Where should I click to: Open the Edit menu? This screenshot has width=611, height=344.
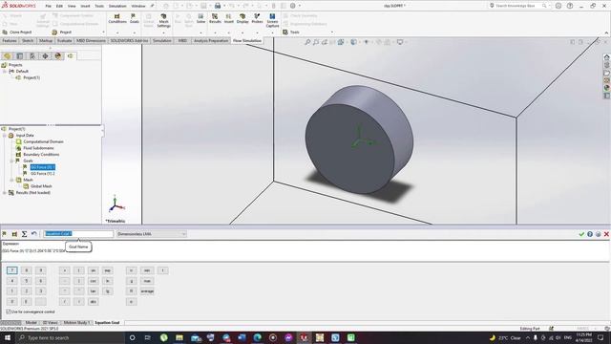[59, 6]
